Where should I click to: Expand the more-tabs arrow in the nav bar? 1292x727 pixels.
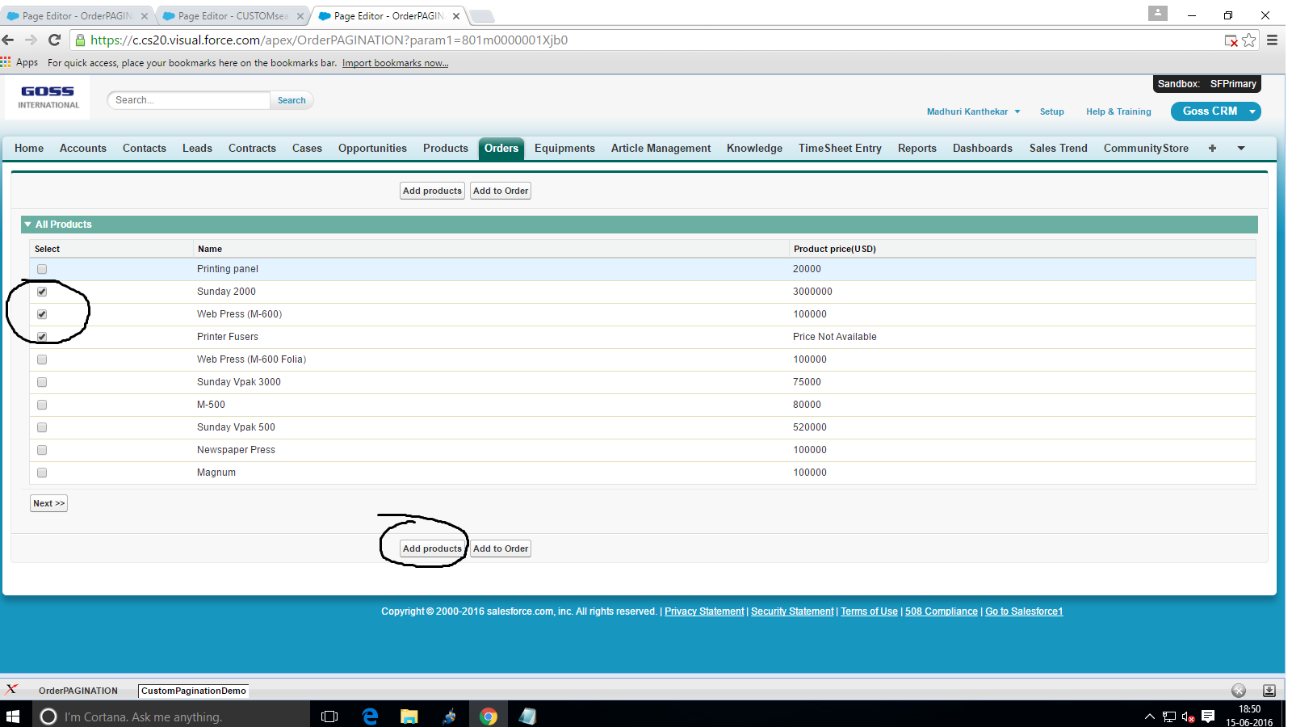[x=1241, y=148]
